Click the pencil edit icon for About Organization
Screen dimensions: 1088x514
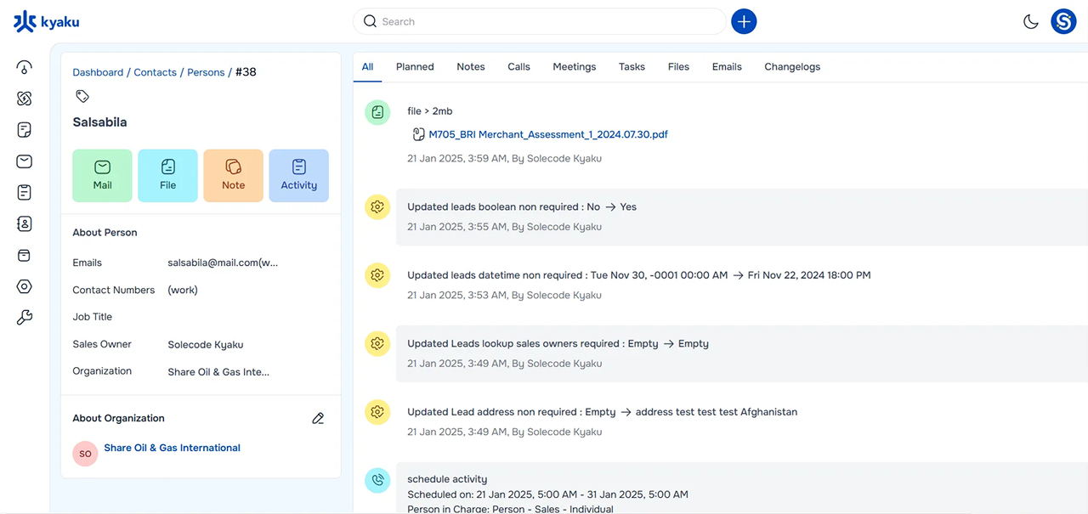(x=318, y=418)
